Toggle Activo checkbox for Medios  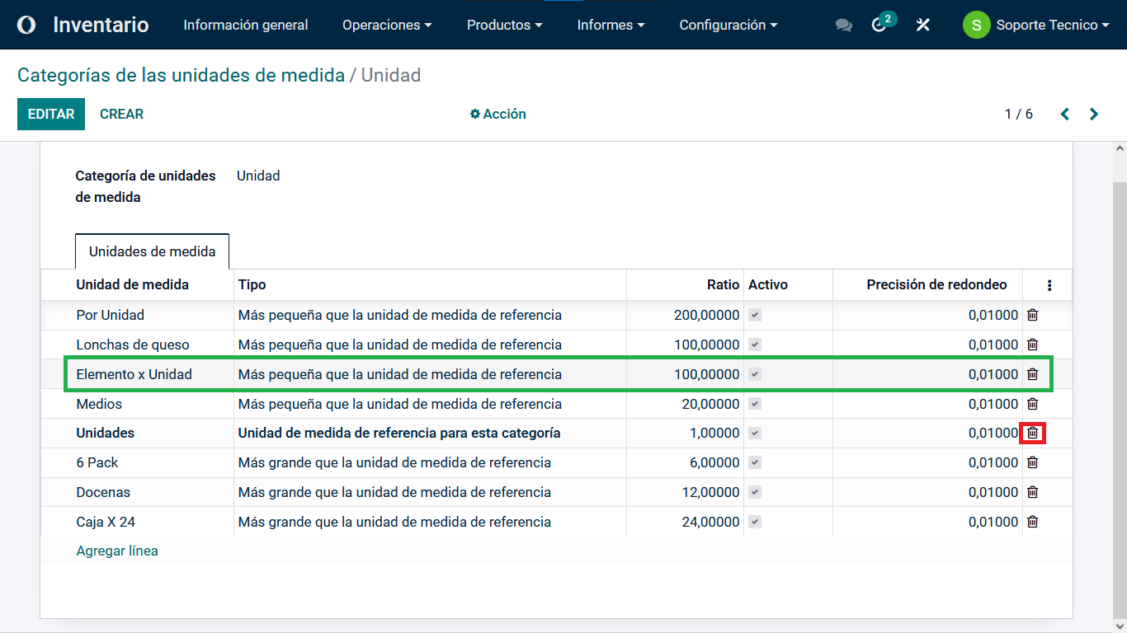pyautogui.click(x=755, y=404)
